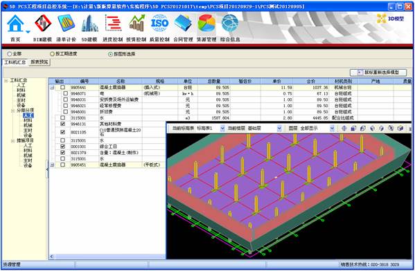This screenshot has height=271, width=415.
Task: Open the 当前楼层 dropdown
Action: coord(279,129)
